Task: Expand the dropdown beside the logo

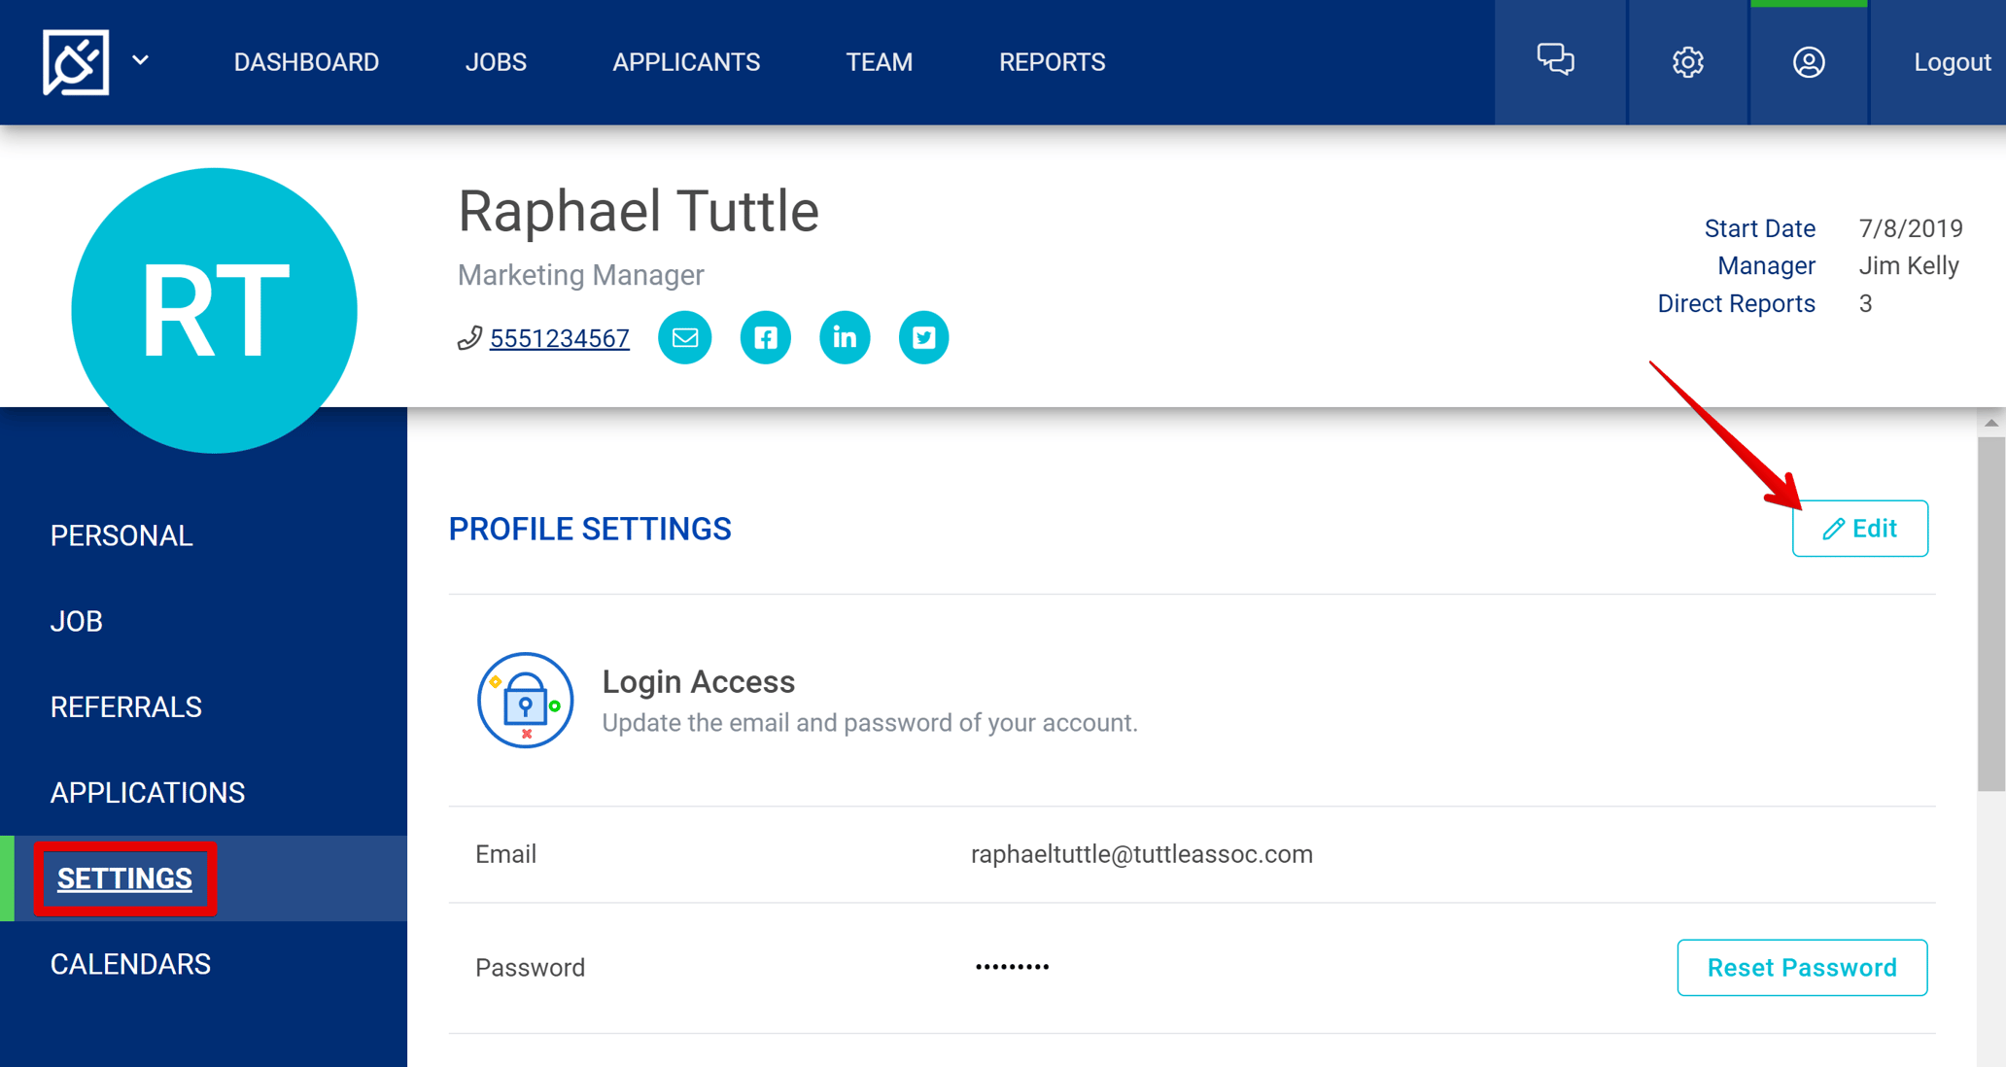Action: tap(141, 61)
